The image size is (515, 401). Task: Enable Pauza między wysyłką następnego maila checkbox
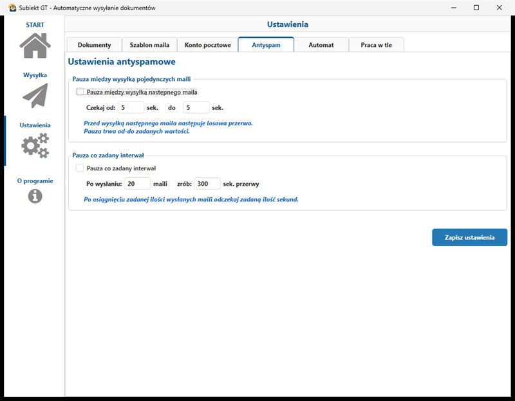[81, 92]
